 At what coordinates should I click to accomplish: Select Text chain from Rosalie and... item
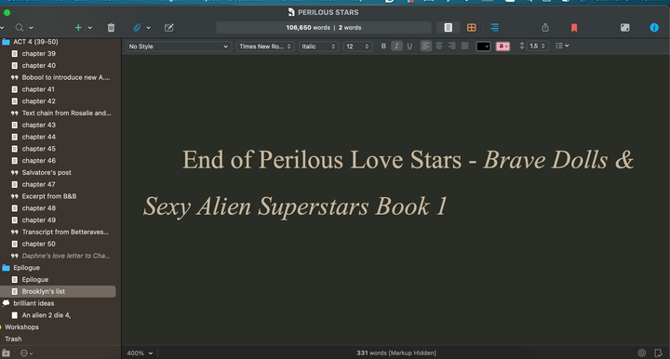[x=66, y=113]
